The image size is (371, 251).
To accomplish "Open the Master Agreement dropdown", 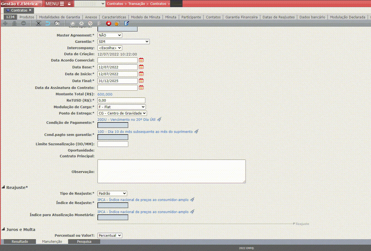I will click(110, 35).
